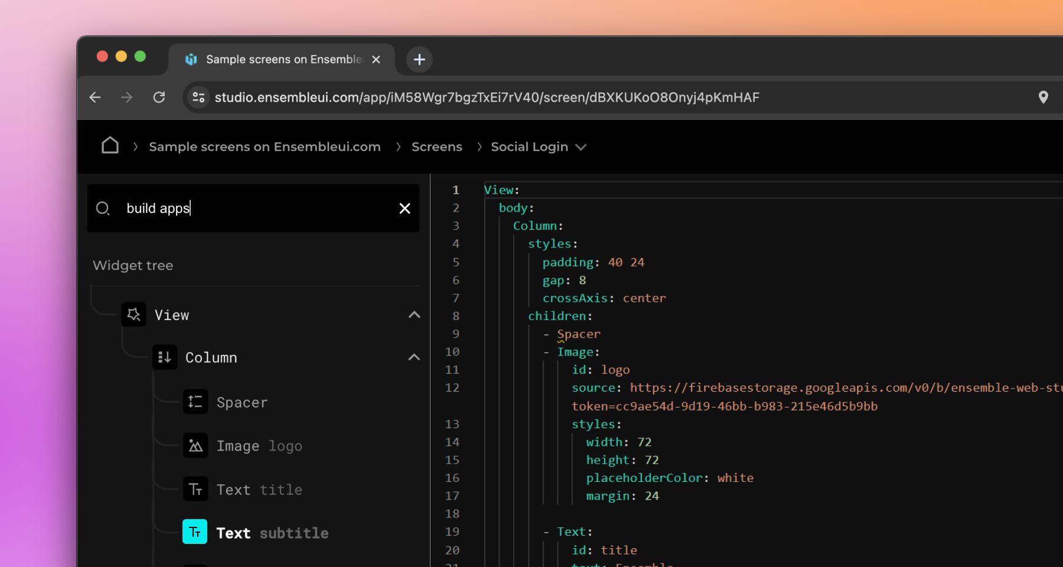Click the Widget tree heading
Image resolution: width=1063 pixels, height=567 pixels.
click(x=133, y=265)
